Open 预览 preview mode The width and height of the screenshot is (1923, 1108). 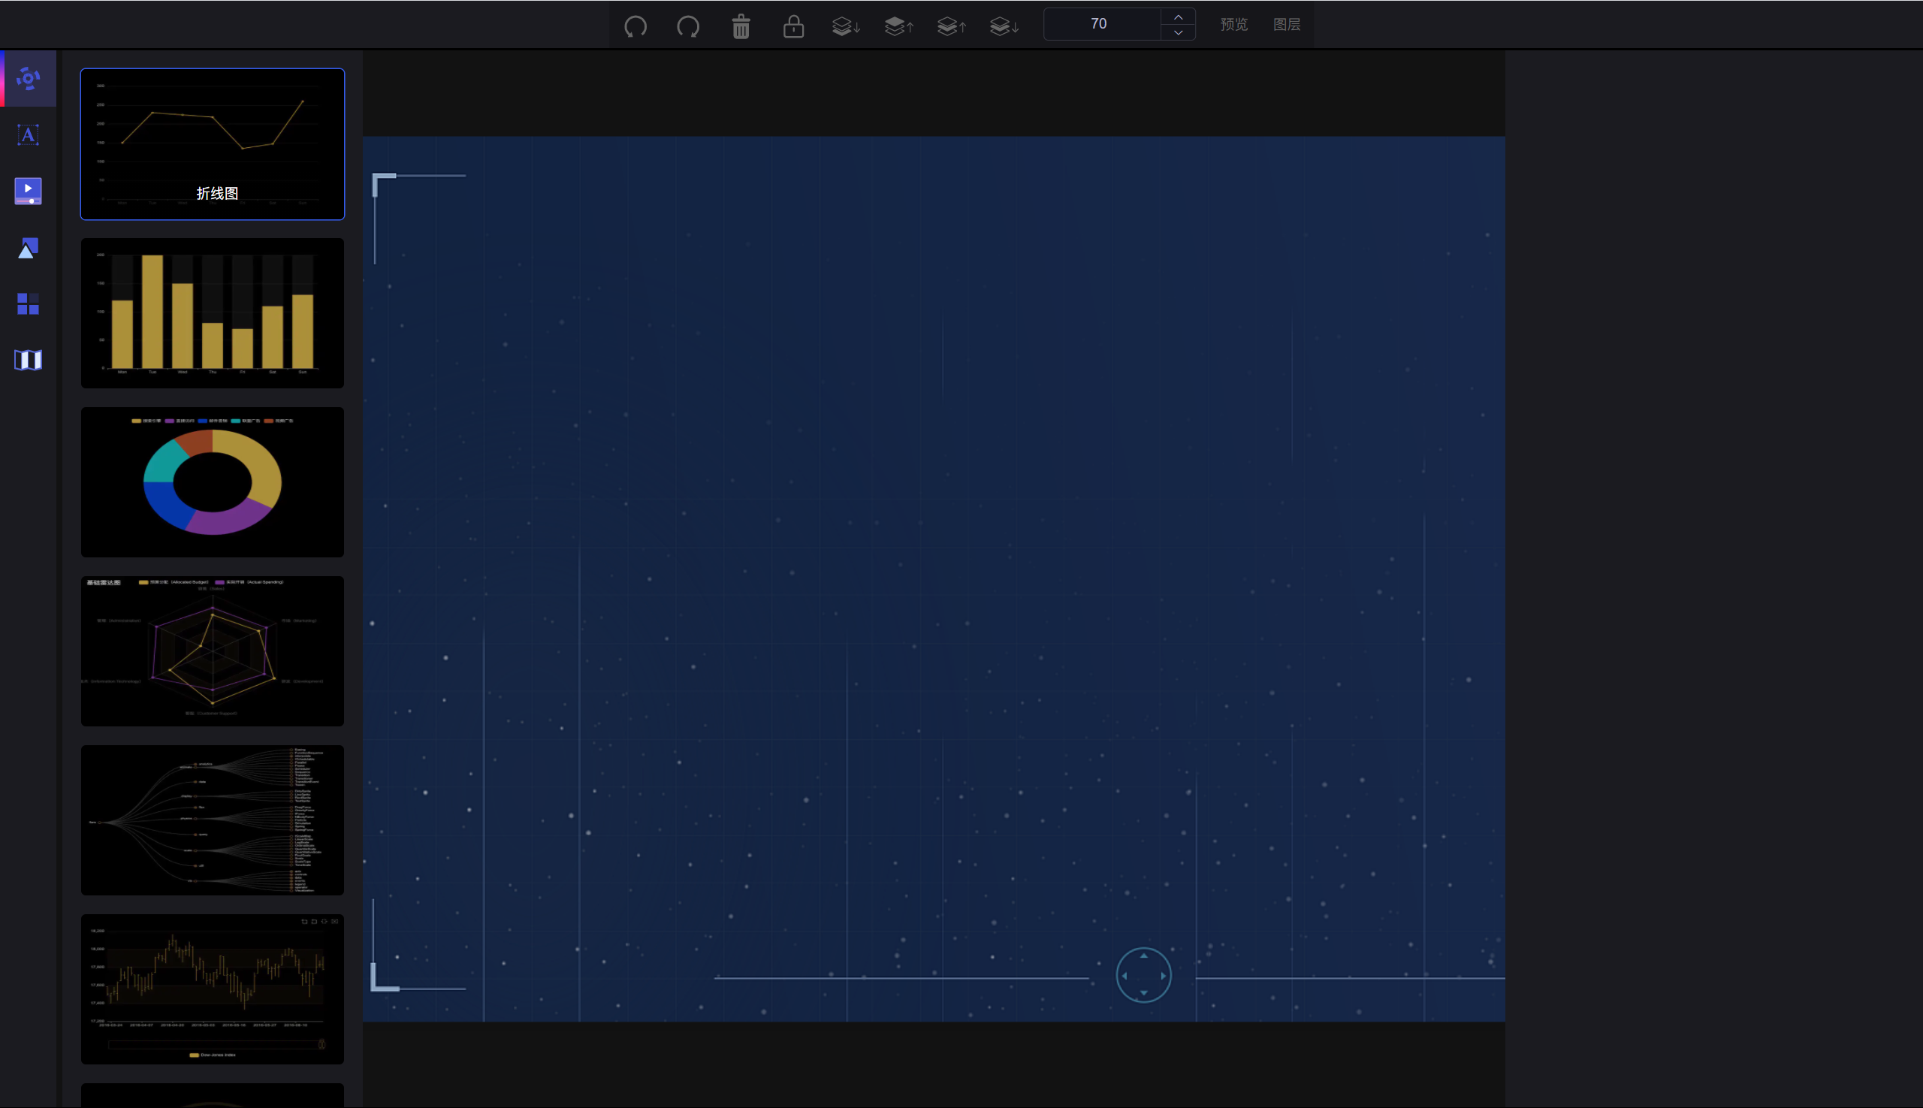tap(1233, 24)
